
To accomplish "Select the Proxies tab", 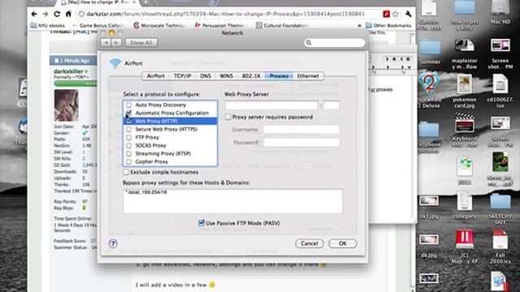I will coord(279,75).
